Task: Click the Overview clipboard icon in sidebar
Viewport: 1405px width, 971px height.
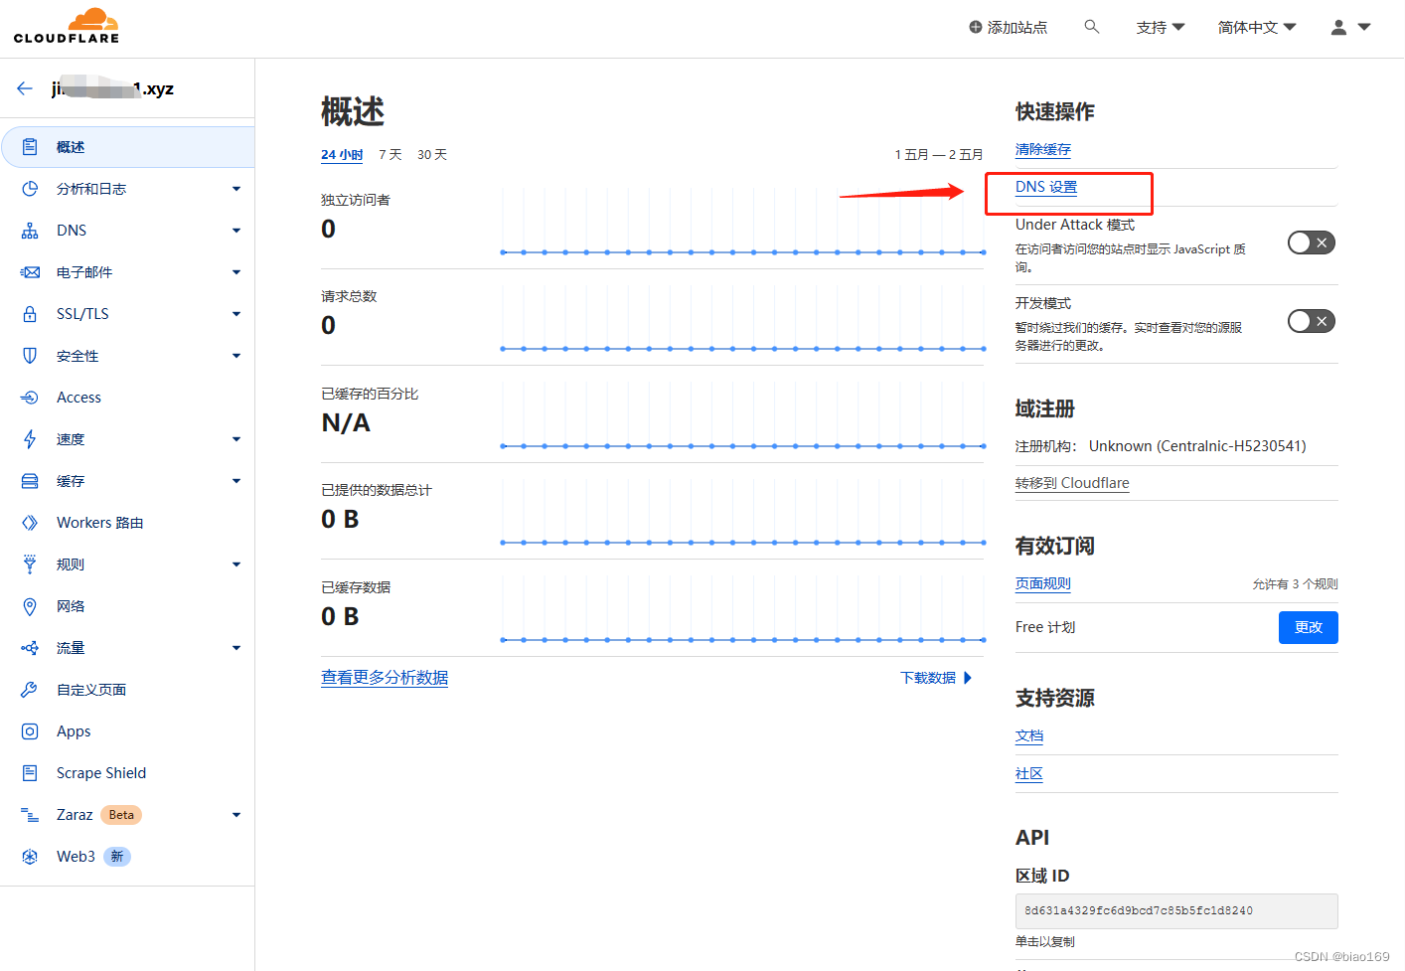Action: pyautogui.click(x=30, y=147)
